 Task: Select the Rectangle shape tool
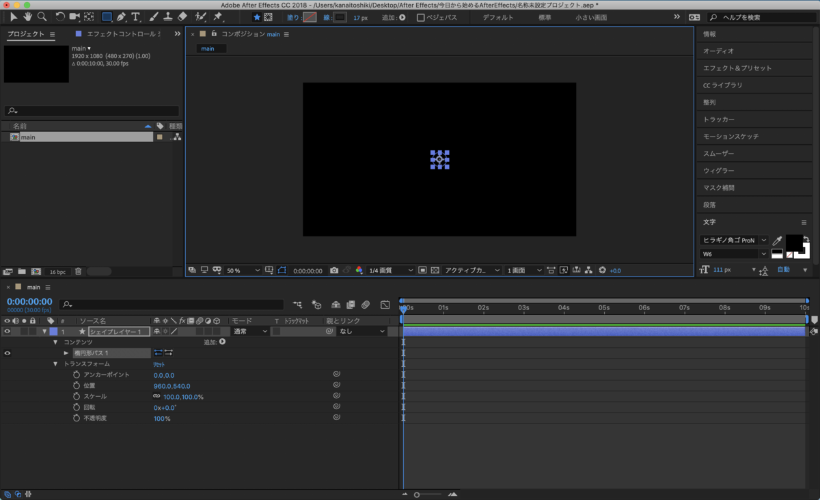coord(107,16)
